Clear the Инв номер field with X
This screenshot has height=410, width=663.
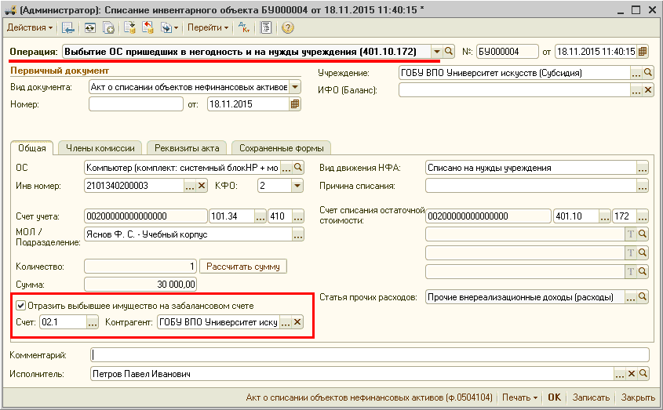click(x=202, y=186)
